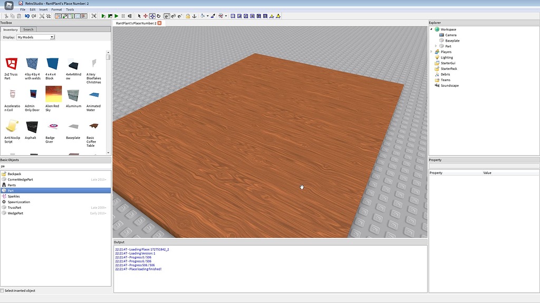Activate the Move tool
This screenshot has height=303, width=540.
pyautogui.click(x=146, y=16)
